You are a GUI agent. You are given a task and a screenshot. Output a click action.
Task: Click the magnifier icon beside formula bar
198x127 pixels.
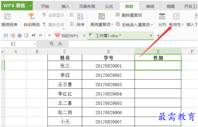click(x=51, y=44)
